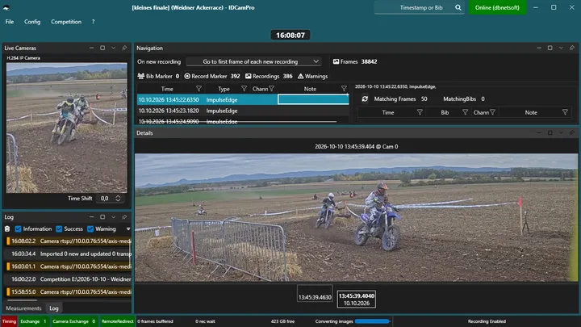Minimize the Log panel
The height and width of the screenshot is (327, 581).
pos(91,217)
